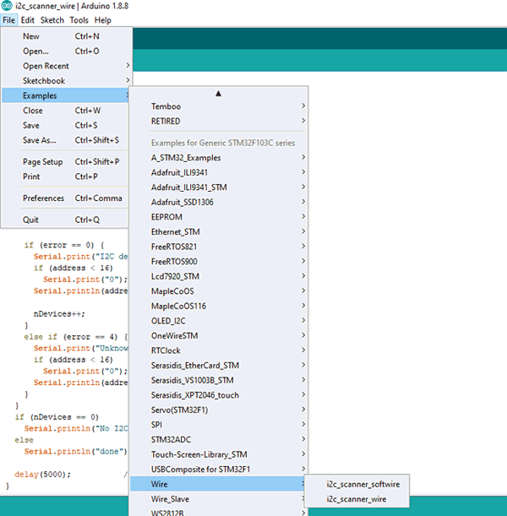Open Page Setup from the File menu
This screenshot has width=507, height=516.
coord(65,161)
